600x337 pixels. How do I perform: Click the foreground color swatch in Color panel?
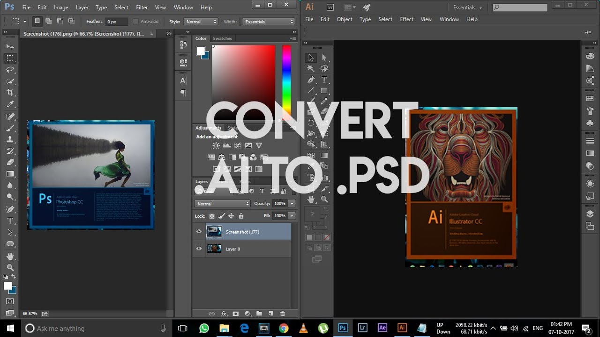[x=201, y=51]
